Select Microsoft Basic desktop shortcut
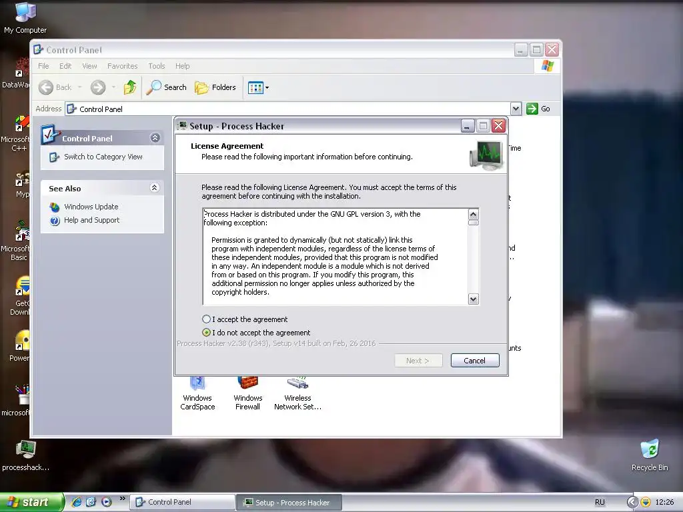 click(16, 241)
